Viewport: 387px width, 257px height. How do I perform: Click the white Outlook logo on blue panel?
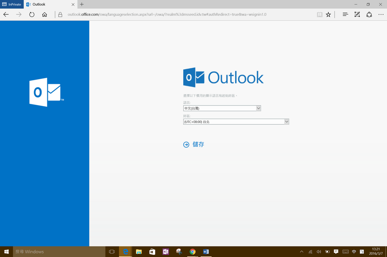(x=47, y=92)
